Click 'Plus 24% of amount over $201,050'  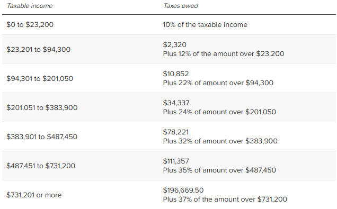[x=219, y=112]
